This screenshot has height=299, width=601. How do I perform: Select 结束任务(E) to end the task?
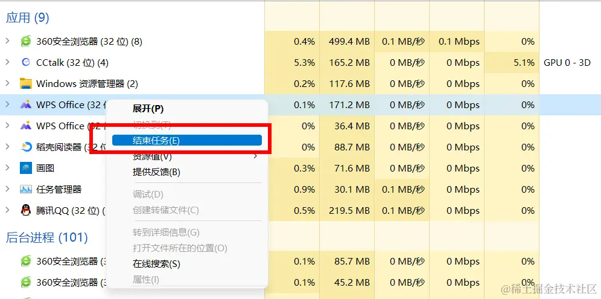186,141
